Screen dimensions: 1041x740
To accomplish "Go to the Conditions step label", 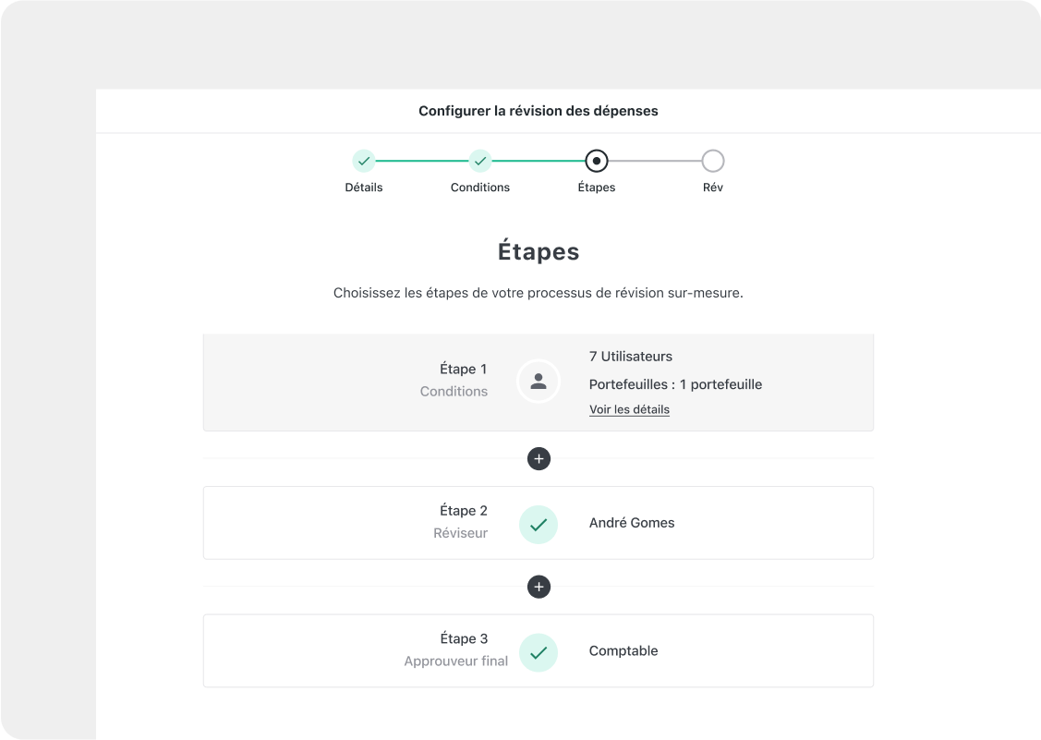I will pyautogui.click(x=480, y=188).
